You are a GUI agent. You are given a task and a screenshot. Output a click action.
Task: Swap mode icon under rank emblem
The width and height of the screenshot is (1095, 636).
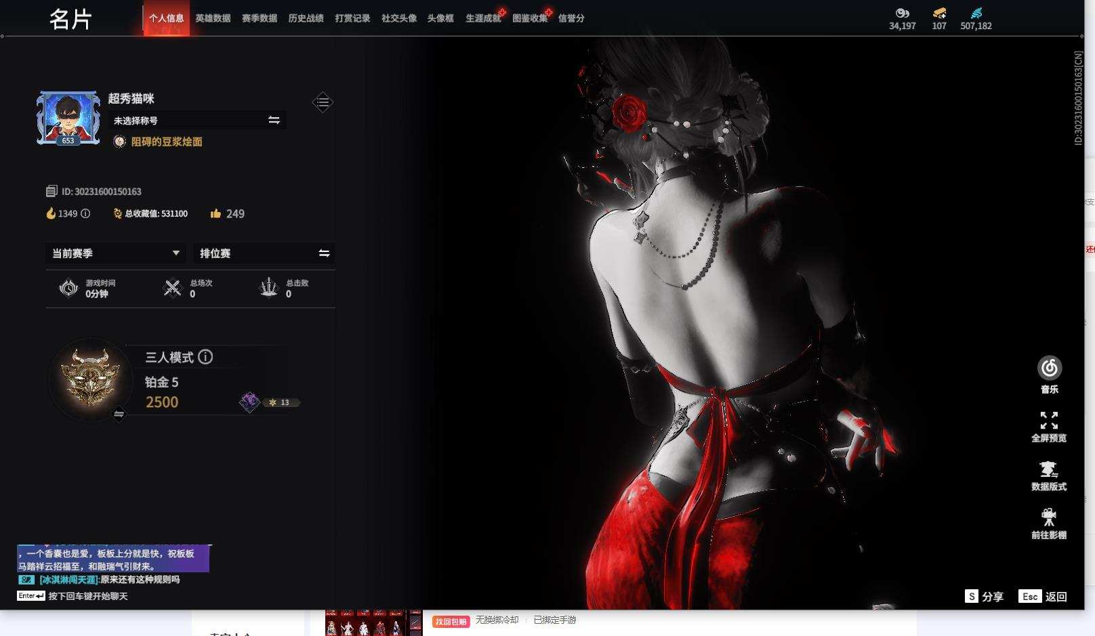pos(119,414)
